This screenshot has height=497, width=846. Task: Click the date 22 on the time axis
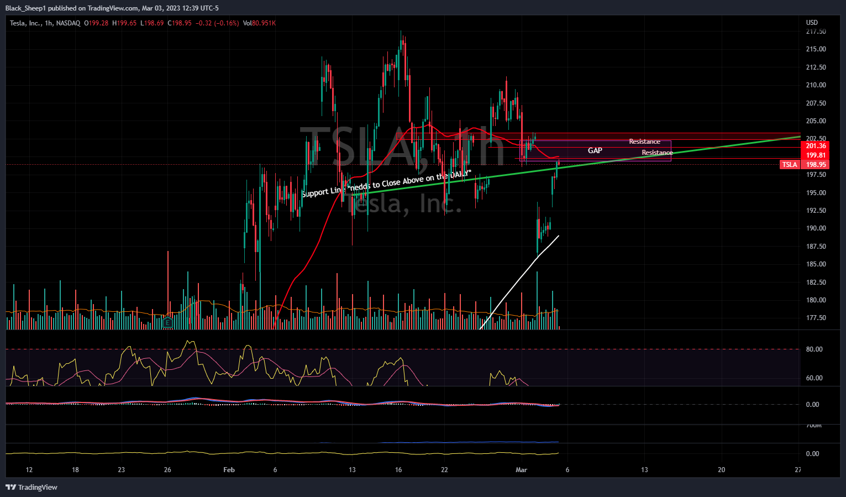tap(444, 470)
